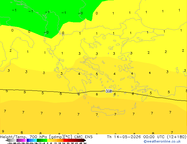The image size is (187, 144).
Task: Click the forecast date 'Th 14-05-2026'
Action: 124,137
